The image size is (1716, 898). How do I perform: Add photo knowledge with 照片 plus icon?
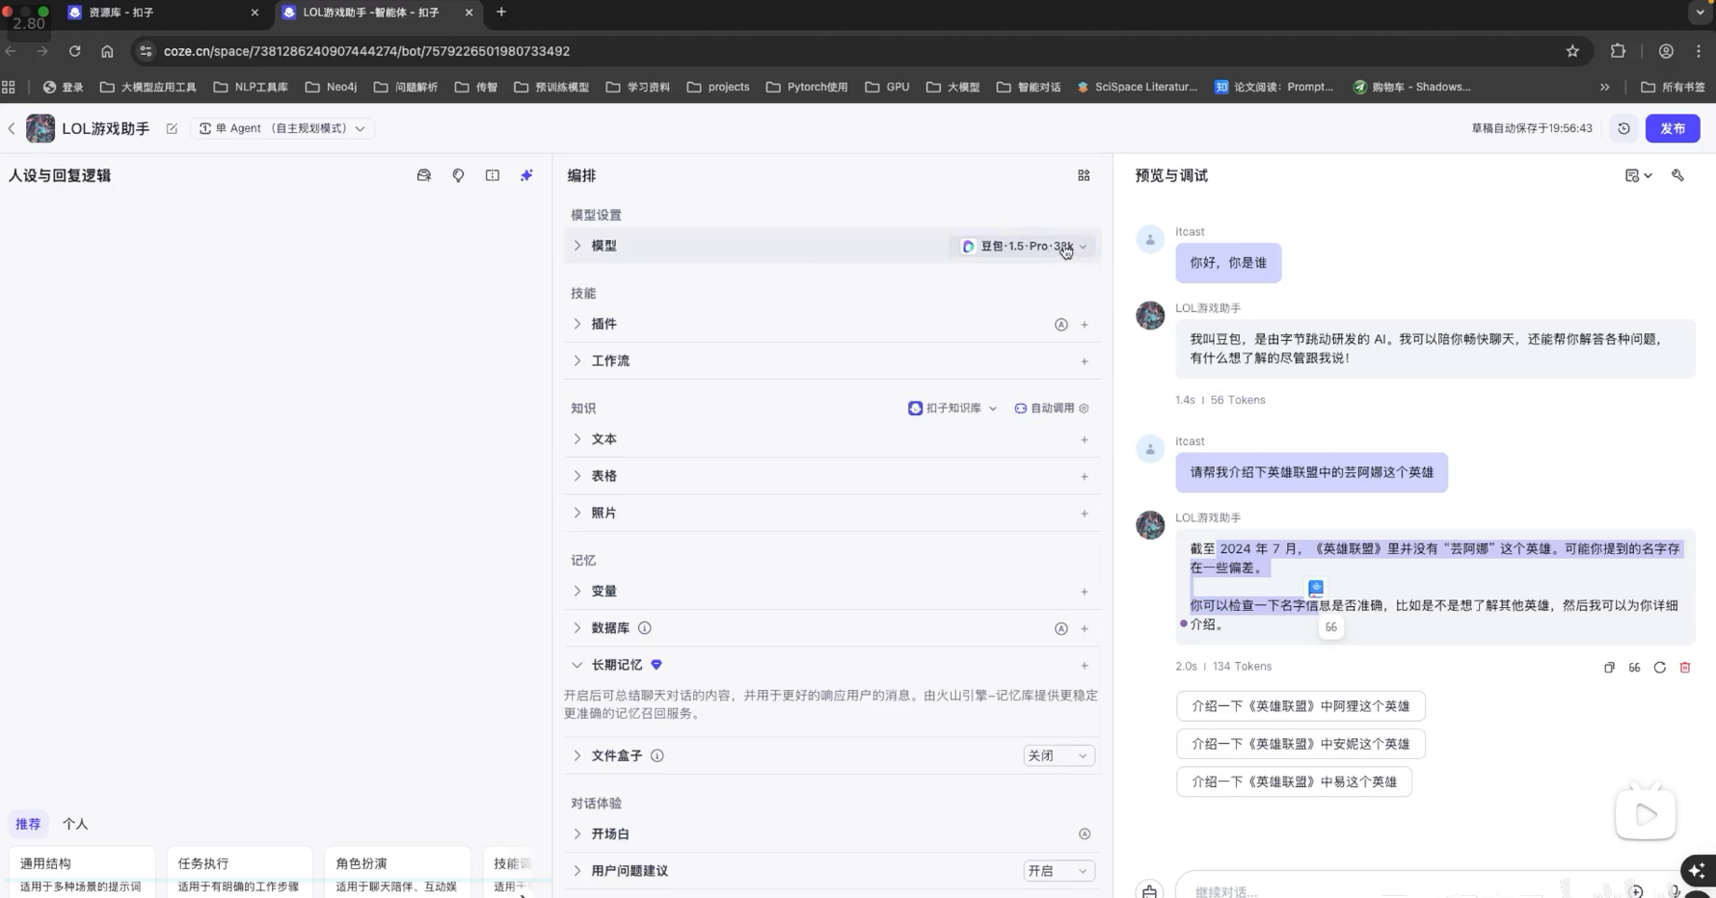point(1085,514)
